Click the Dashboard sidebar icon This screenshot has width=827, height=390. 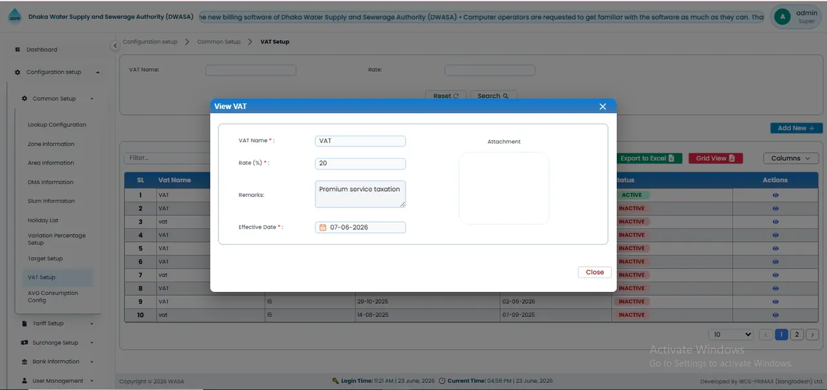pyautogui.click(x=17, y=50)
